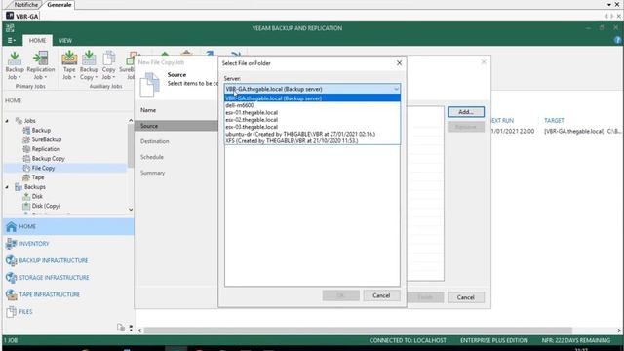This screenshot has width=624, height=351.
Task: Open the Copy Job dropdown arrow
Action: click(x=113, y=77)
